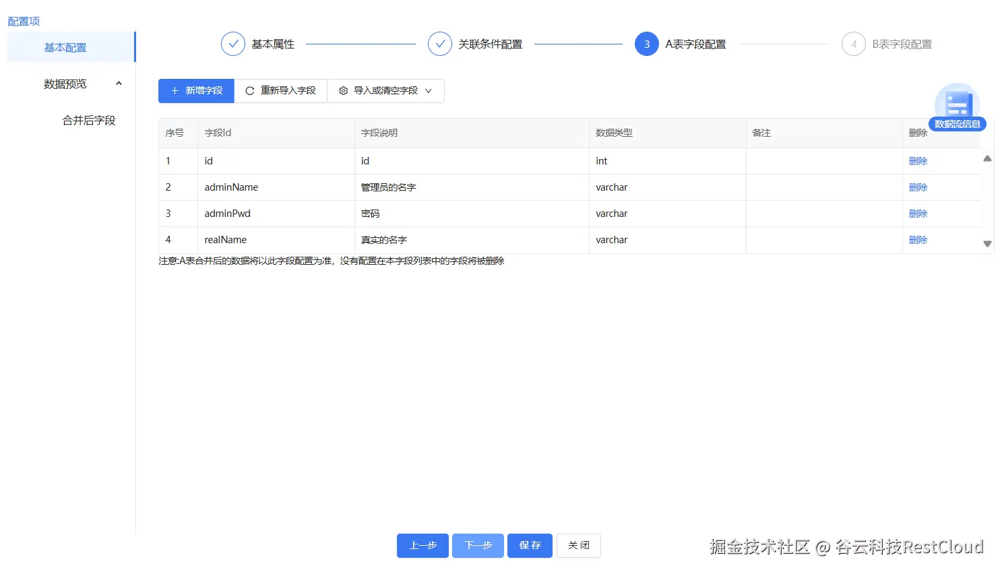Click the 下一步 button
Image resolution: width=1000 pixels, height=572 pixels.
478,546
